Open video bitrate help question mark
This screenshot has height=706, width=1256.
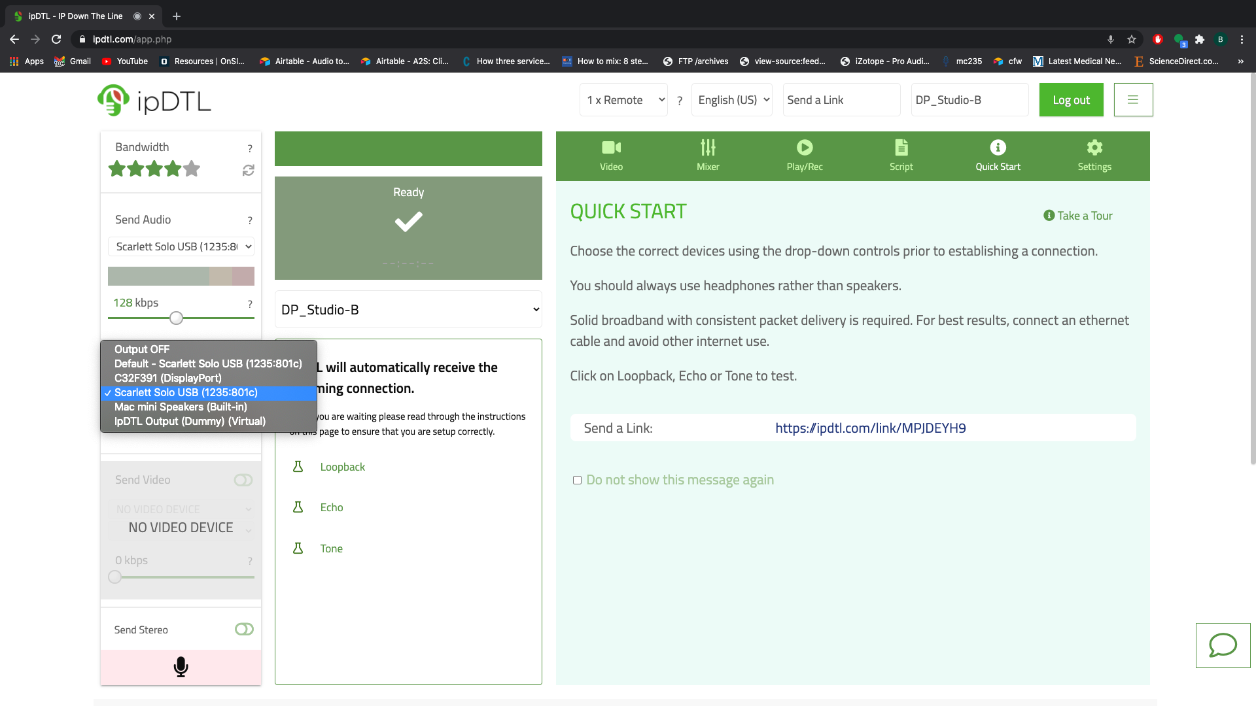[250, 561]
